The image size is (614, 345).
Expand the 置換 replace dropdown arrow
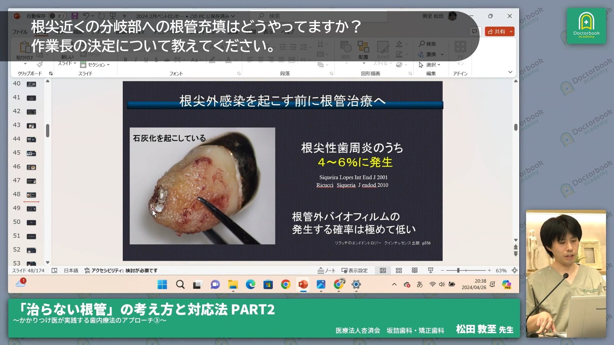(442, 54)
